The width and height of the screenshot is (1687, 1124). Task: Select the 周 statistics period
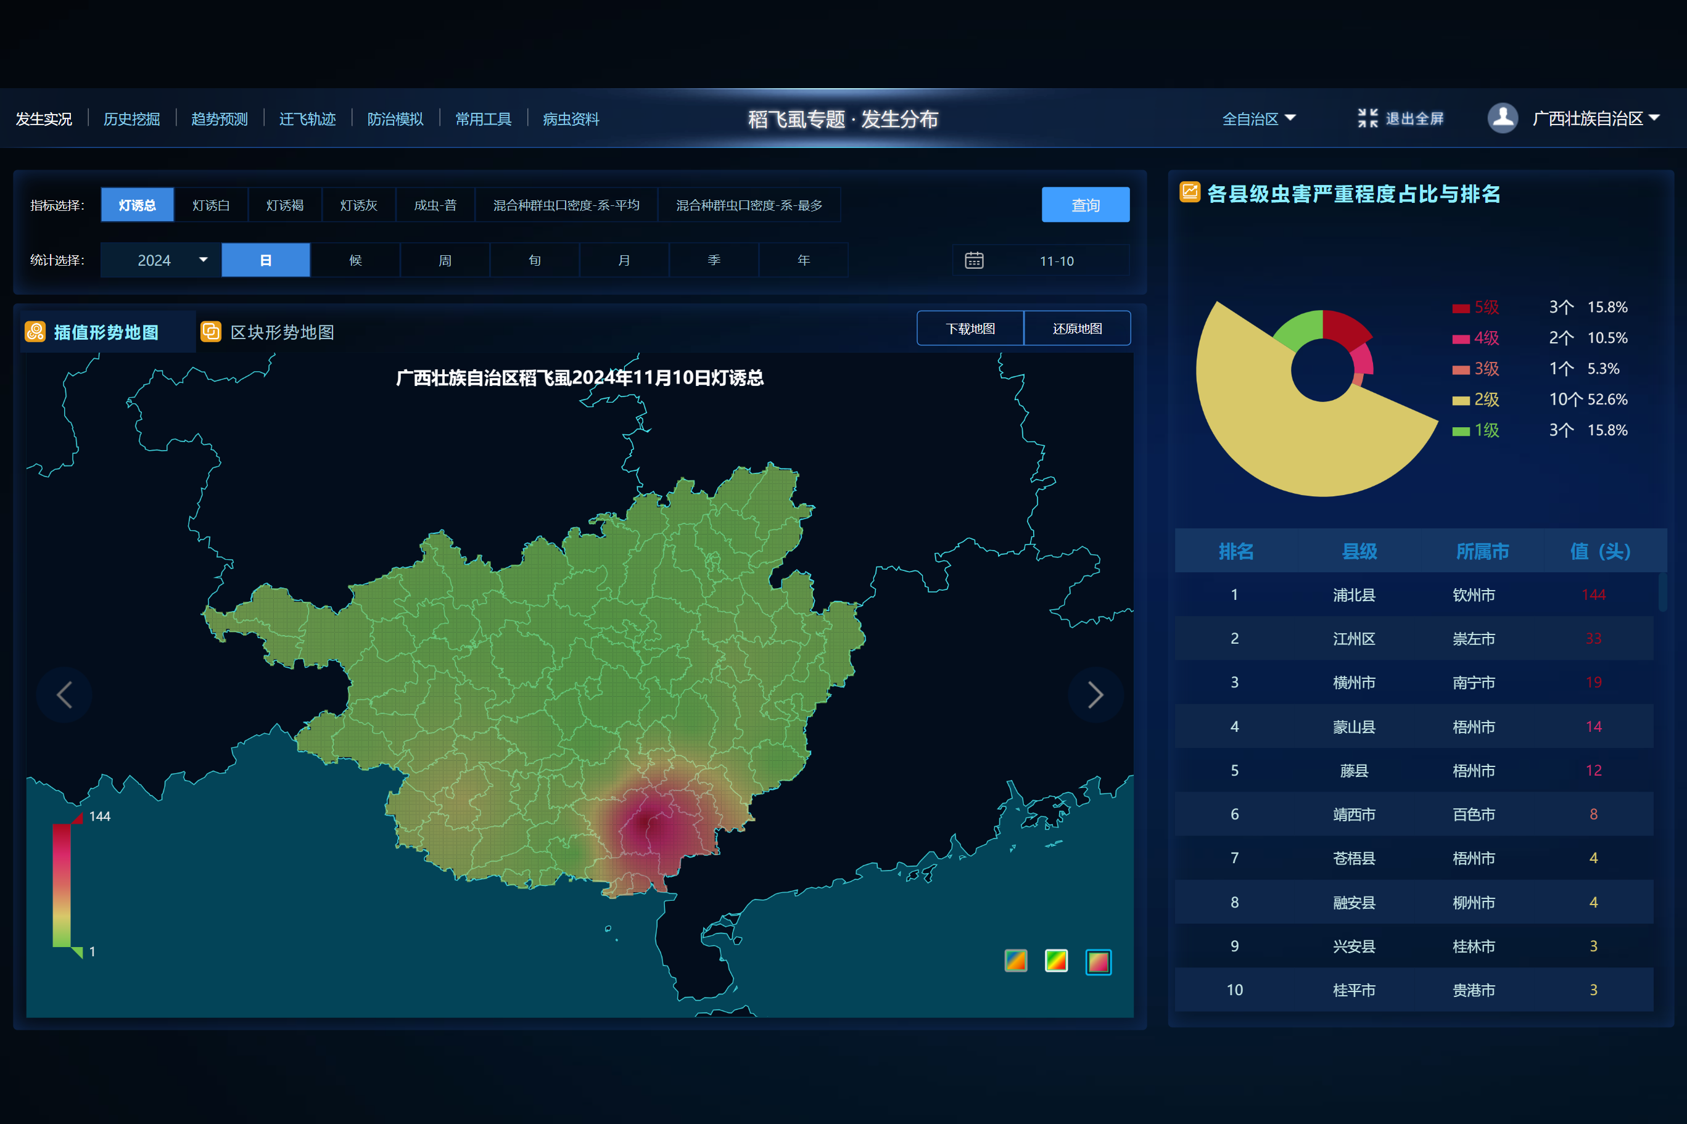point(445,260)
